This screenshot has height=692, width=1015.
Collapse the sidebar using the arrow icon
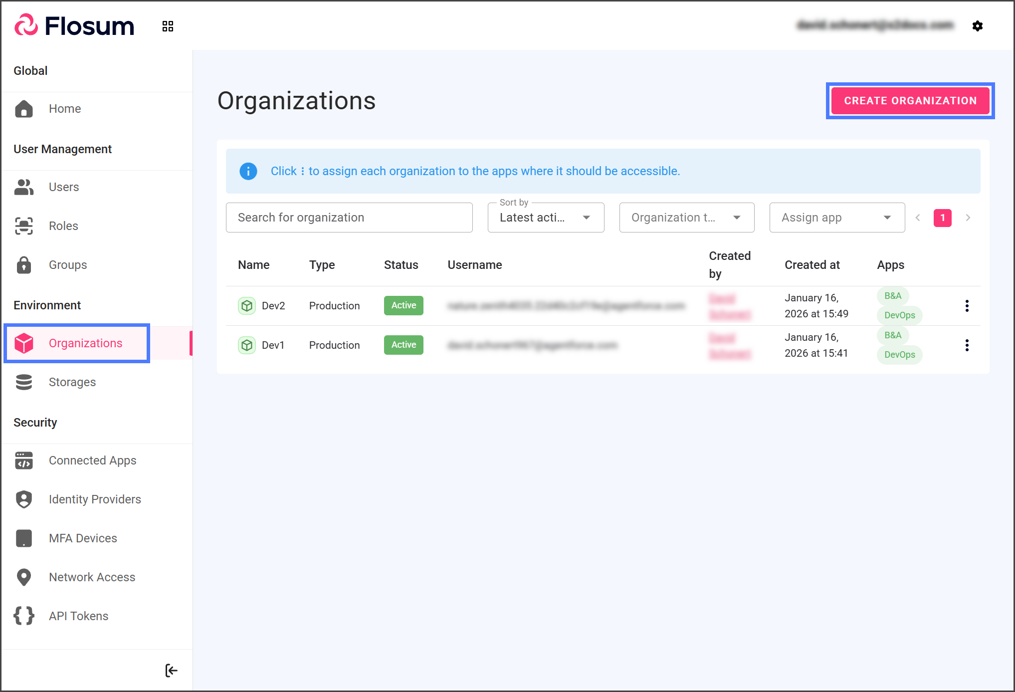tap(171, 670)
